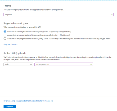117x111 pixels.
Task: Focus the BlogPost name input field
Action: pos(58,14)
